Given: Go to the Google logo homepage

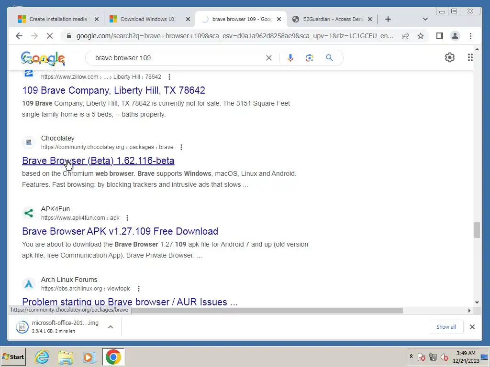Looking at the screenshot, I should pos(43,58).
